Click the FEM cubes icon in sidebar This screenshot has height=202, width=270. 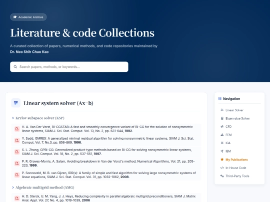[x=222, y=135]
